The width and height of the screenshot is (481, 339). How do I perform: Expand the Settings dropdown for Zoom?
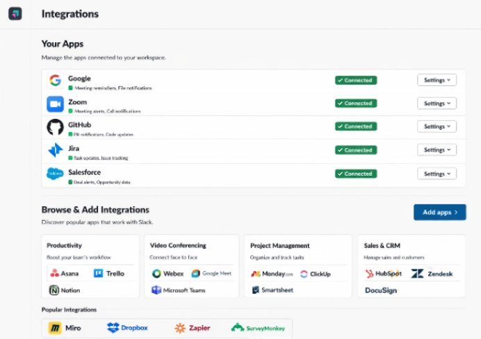(x=437, y=104)
